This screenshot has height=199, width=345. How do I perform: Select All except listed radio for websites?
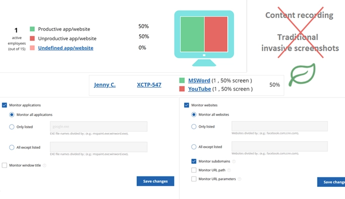pos(194,147)
